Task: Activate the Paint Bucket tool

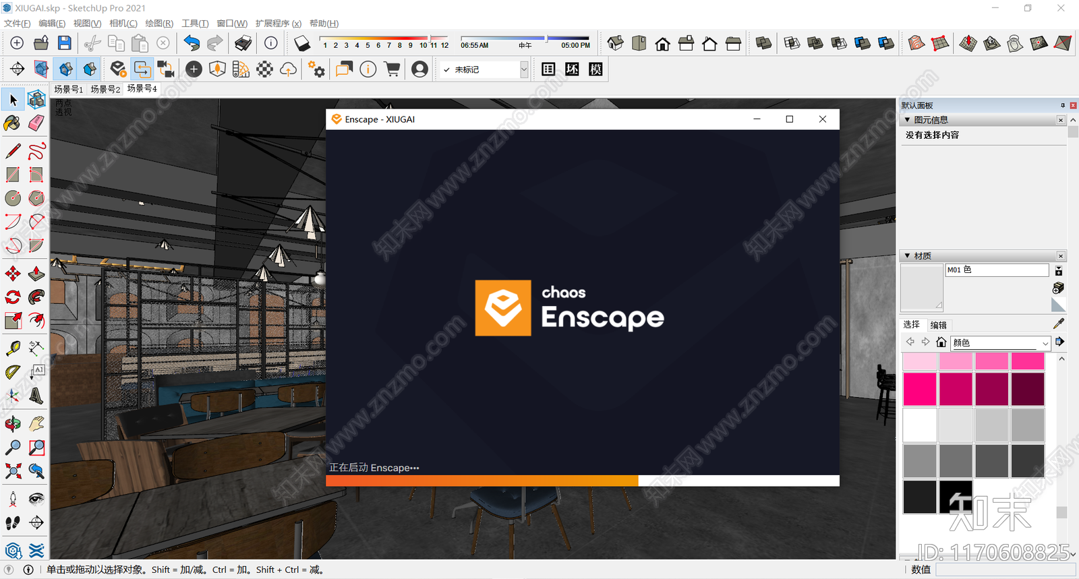Action: pyautogui.click(x=13, y=123)
